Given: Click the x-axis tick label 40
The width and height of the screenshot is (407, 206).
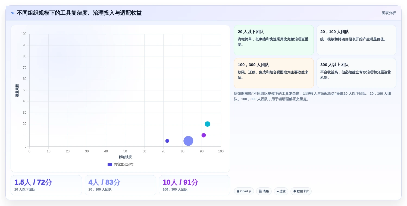Looking at the screenshot, I should (x=106, y=151).
